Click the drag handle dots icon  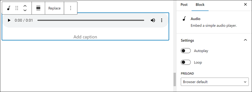coord(17,8)
